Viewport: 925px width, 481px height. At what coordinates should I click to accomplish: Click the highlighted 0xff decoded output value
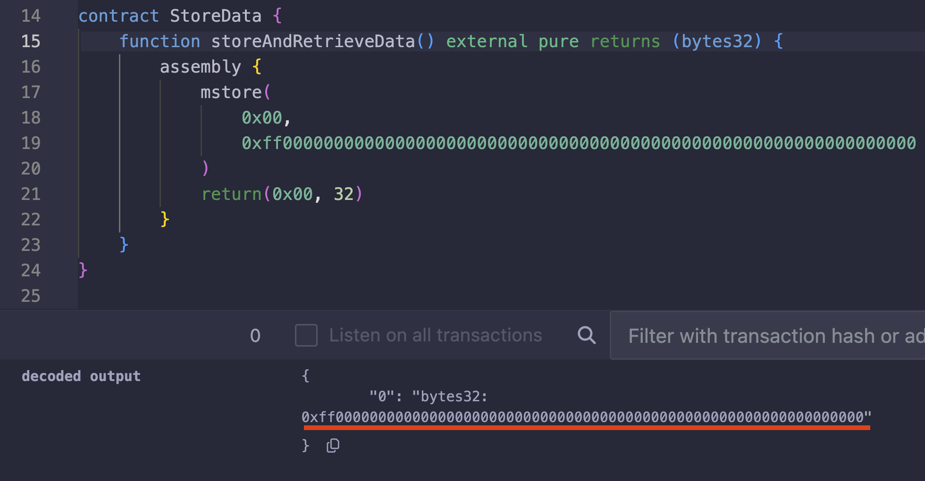[x=585, y=417]
